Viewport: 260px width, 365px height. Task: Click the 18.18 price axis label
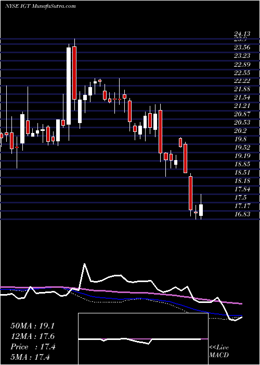click(x=242, y=181)
